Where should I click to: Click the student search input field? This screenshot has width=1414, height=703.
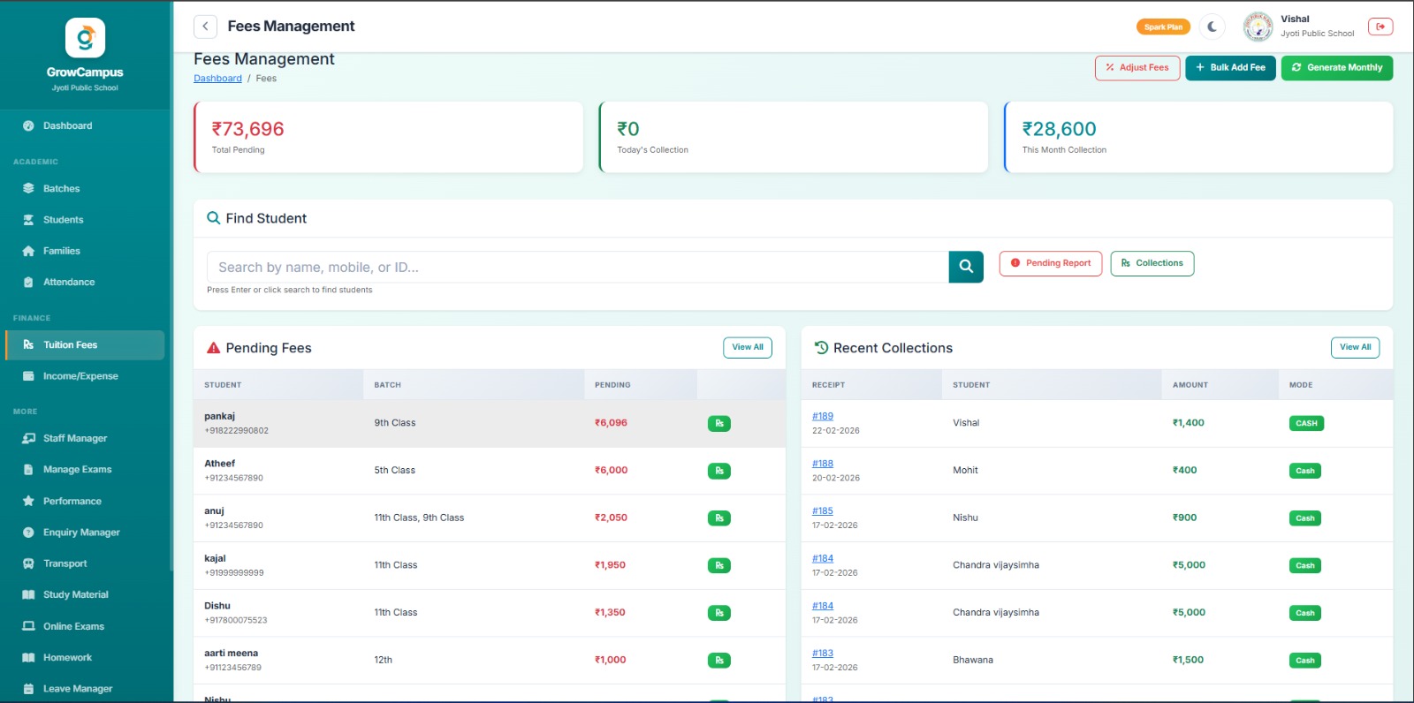click(x=577, y=268)
